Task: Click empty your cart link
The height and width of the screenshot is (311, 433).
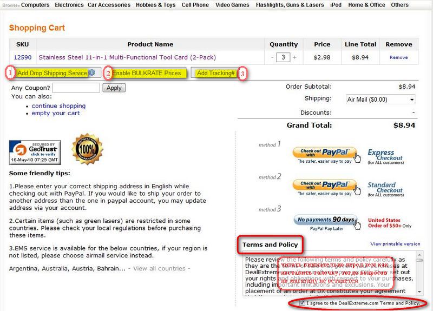Action: coord(56,113)
